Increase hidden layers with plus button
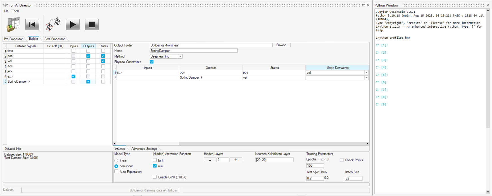This screenshot has width=492, height=196. point(236,160)
